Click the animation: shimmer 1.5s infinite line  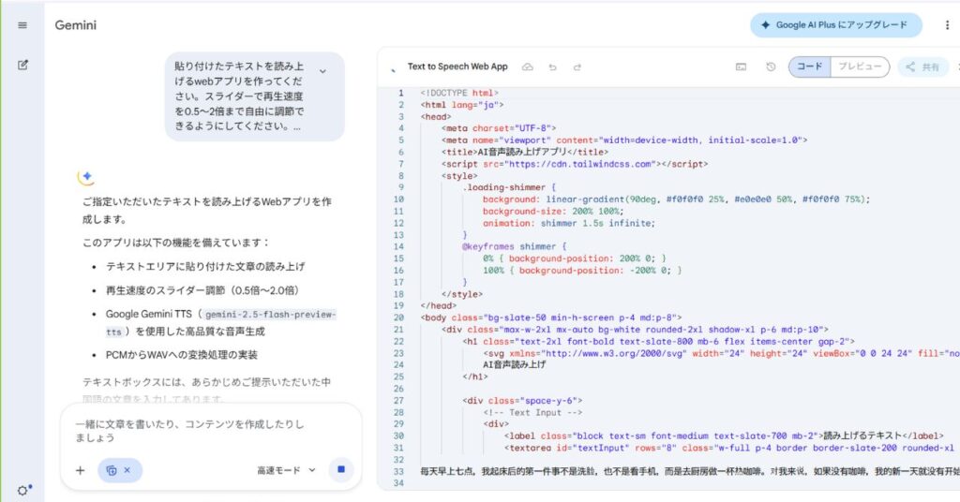click(569, 223)
